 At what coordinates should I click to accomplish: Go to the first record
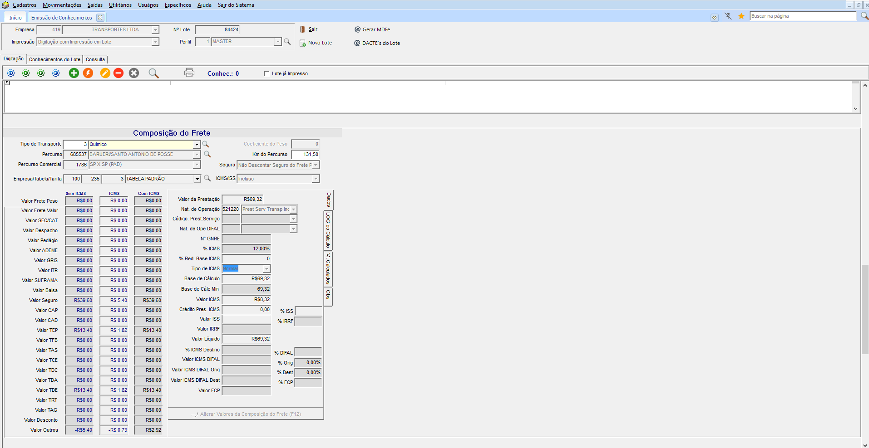[11, 73]
